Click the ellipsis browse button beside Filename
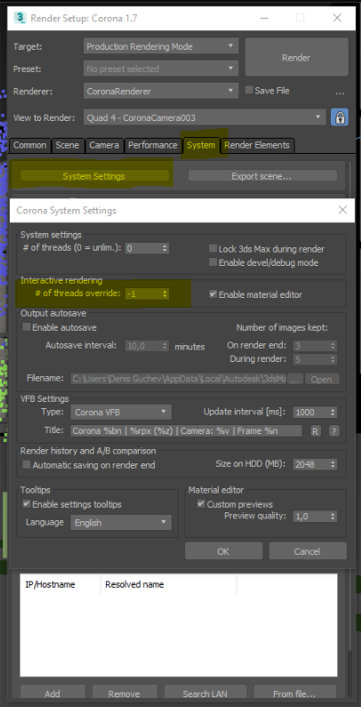This screenshot has height=707, width=361. click(295, 379)
